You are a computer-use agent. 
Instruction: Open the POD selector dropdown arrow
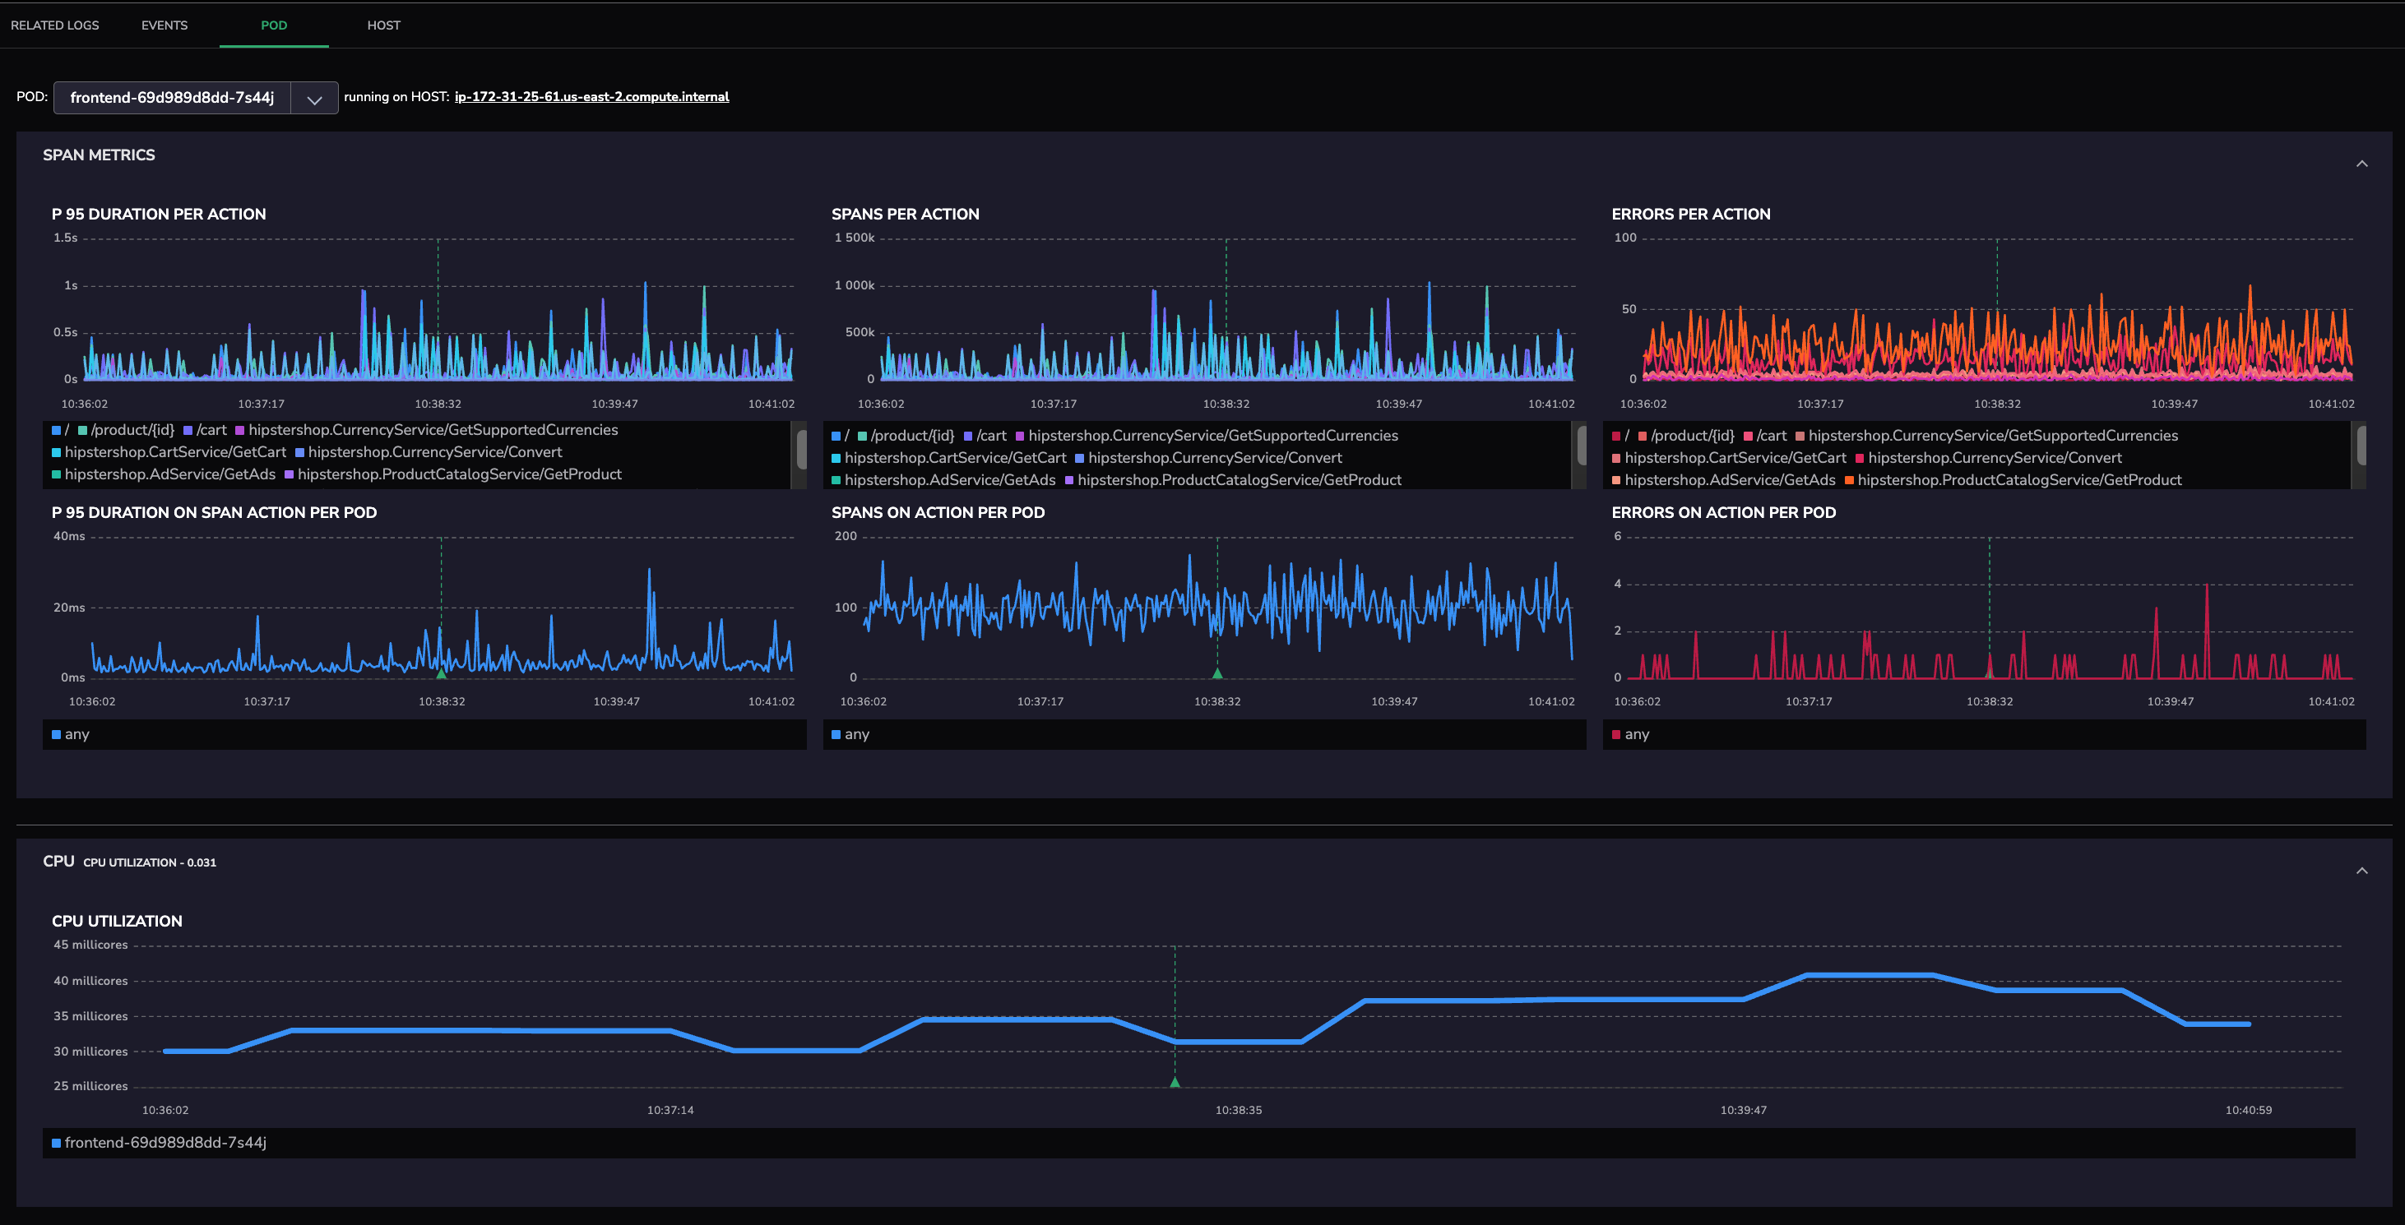[x=315, y=99]
